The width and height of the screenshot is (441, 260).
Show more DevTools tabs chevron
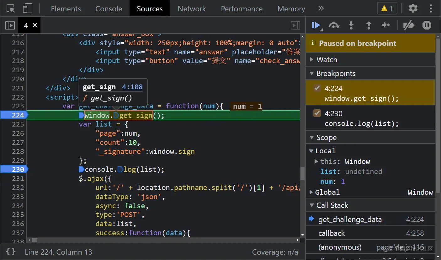click(x=321, y=8)
